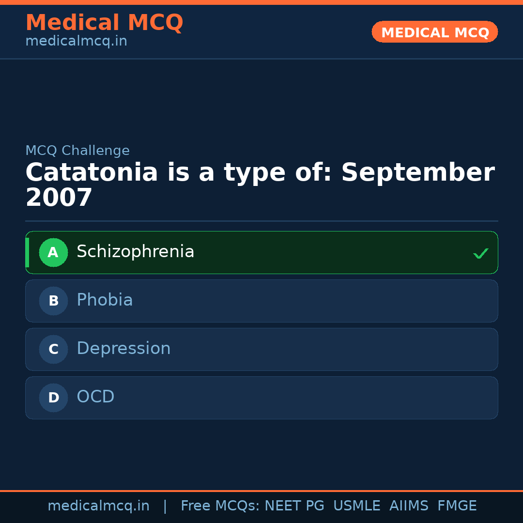Visit medicalmcq.in link in the footer
Viewport: 523px width, 523px height.
[98, 506]
